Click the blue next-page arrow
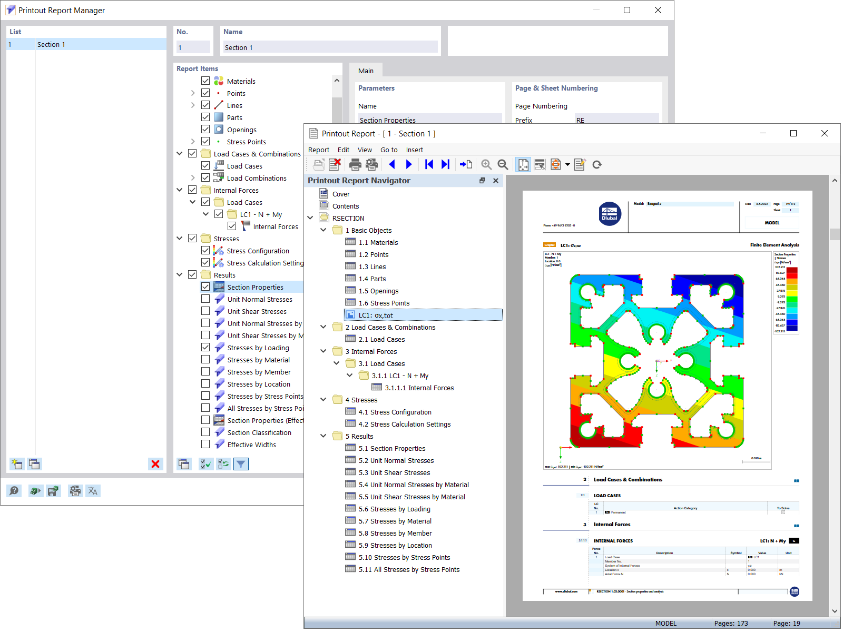The height and width of the screenshot is (632, 843). [409, 164]
